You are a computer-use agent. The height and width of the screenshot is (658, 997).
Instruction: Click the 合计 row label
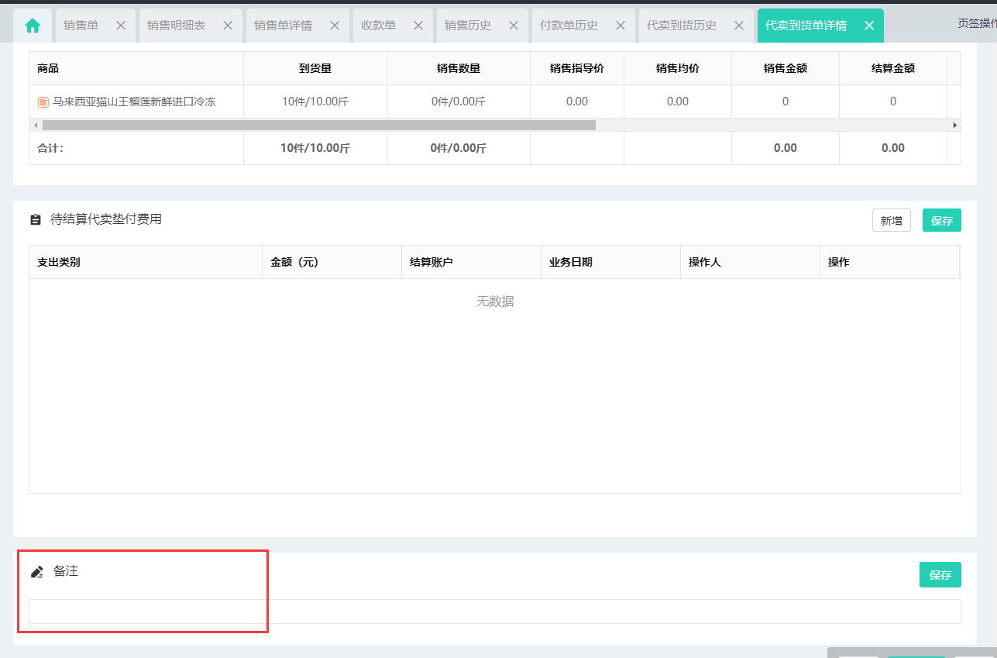click(50, 148)
